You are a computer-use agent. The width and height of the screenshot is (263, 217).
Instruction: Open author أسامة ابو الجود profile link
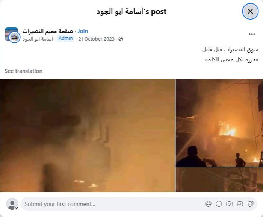(38, 39)
